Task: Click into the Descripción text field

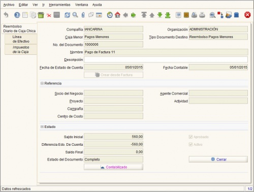Action: coord(166,59)
